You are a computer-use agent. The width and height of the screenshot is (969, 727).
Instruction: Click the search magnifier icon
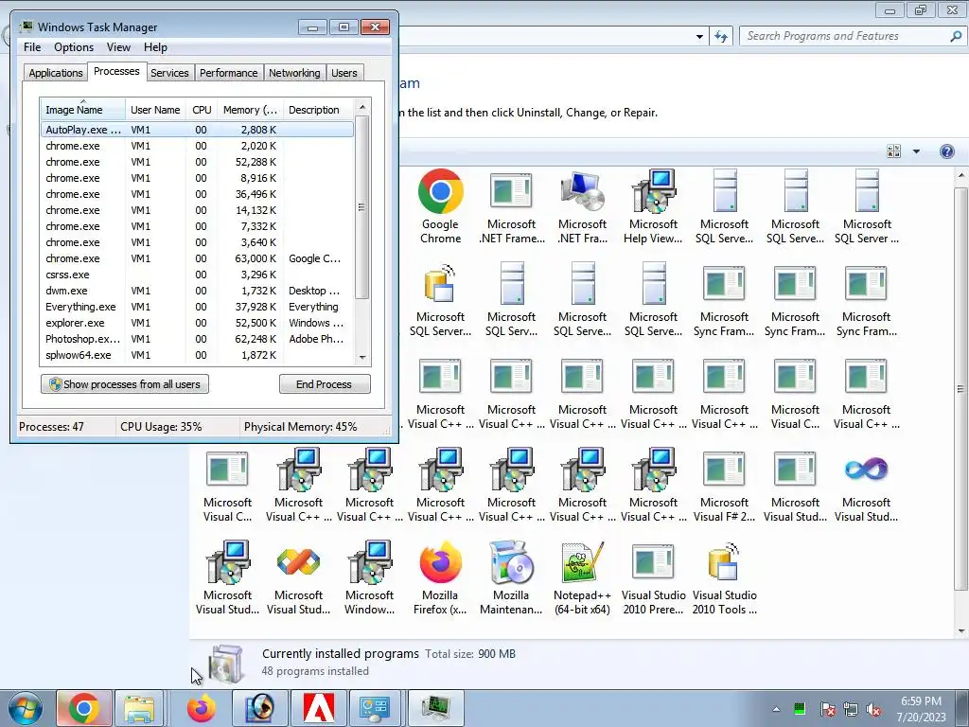pos(956,37)
